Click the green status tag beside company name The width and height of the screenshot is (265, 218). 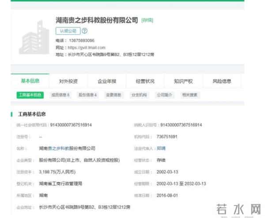[147, 20]
